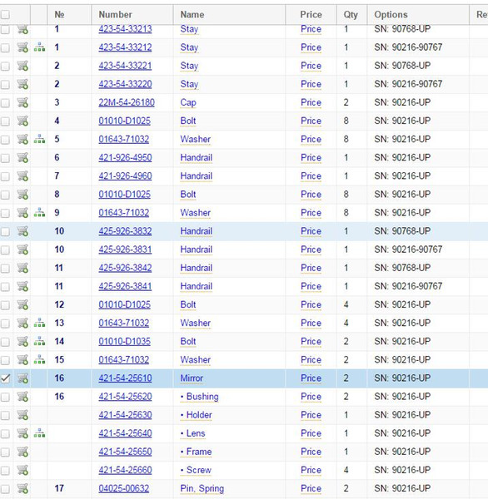Open part number link 425-926-3841
Screen dimensions: 488x499
125,286
